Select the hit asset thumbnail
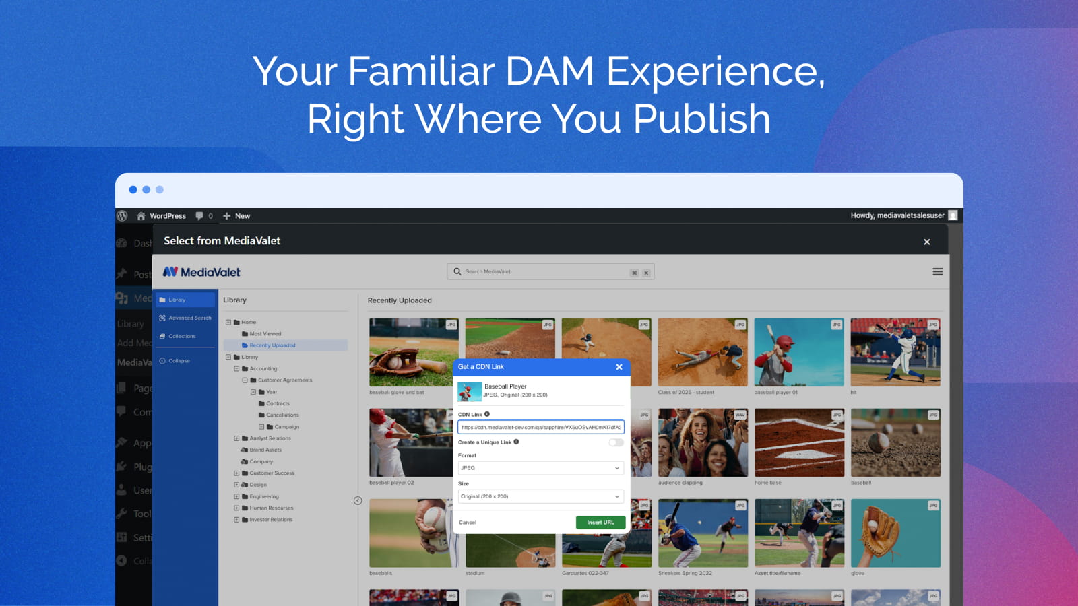The image size is (1078, 606). click(895, 352)
